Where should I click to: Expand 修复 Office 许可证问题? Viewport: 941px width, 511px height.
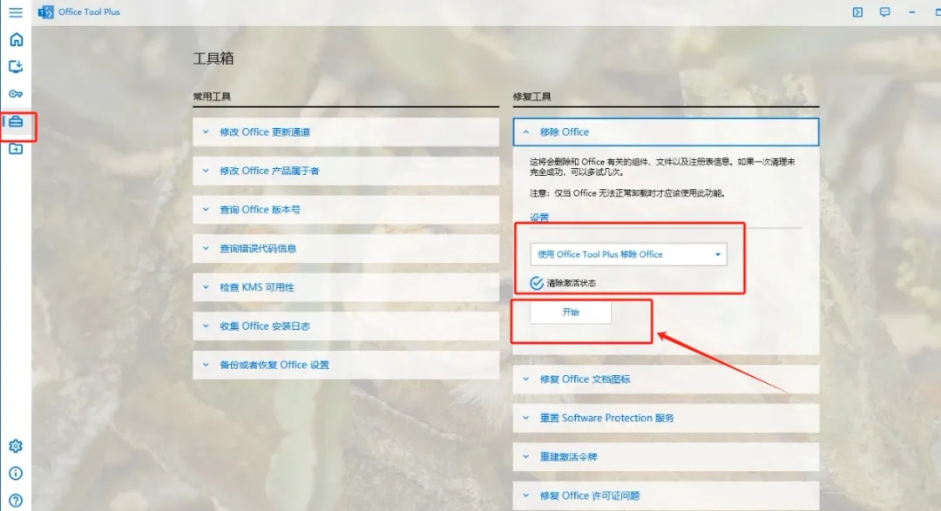coord(666,495)
